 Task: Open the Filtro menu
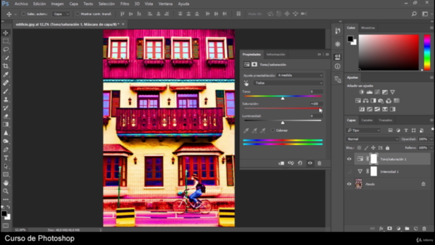(x=124, y=4)
